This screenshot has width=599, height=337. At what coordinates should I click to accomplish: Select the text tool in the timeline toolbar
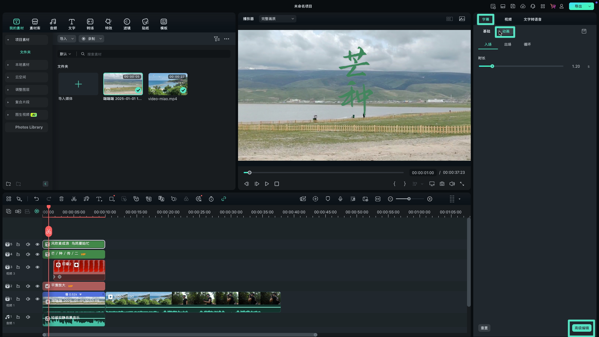click(x=99, y=199)
